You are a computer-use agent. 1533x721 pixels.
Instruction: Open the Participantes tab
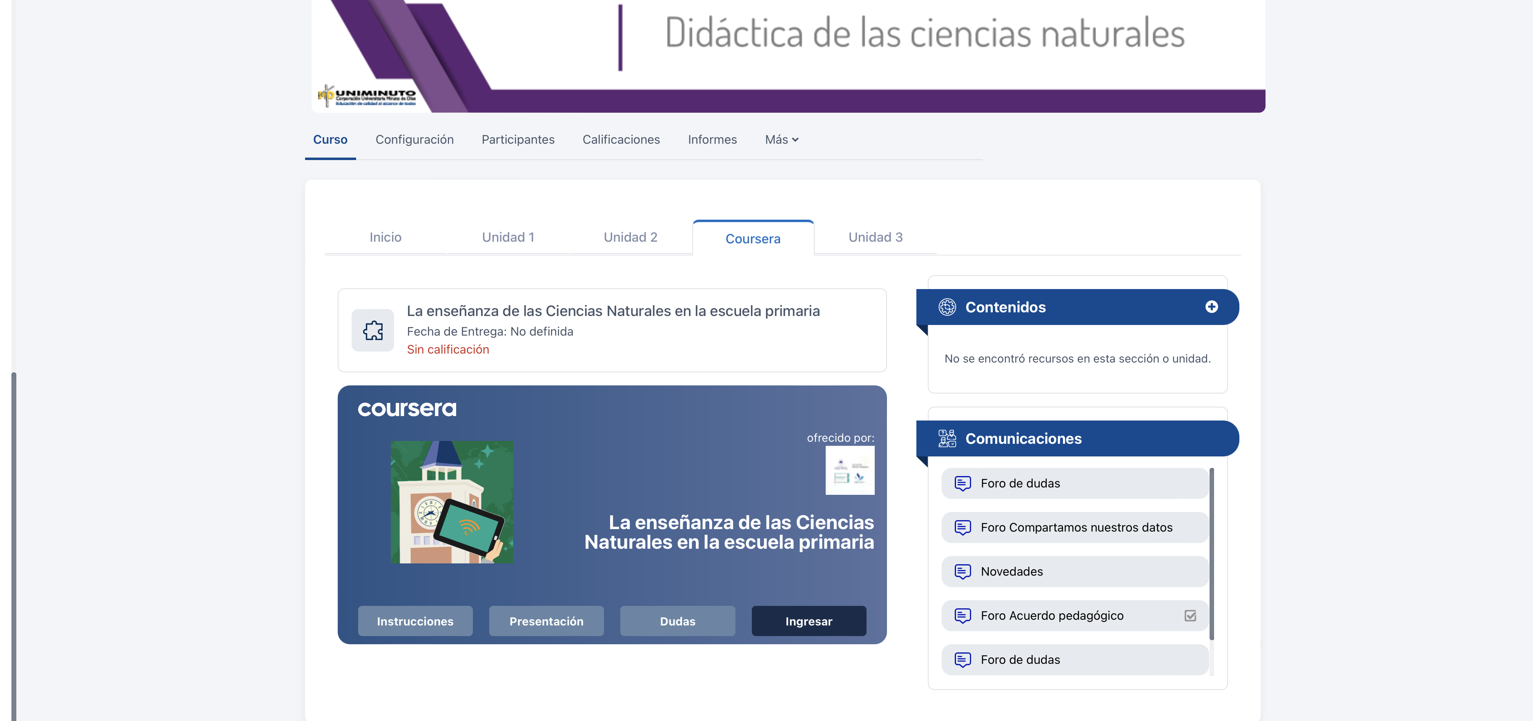coord(518,139)
